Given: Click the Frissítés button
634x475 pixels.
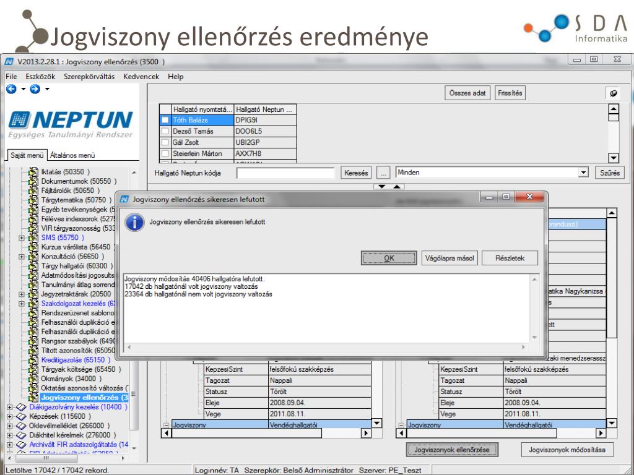Looking at the screenshot, I should coord(510,93).
